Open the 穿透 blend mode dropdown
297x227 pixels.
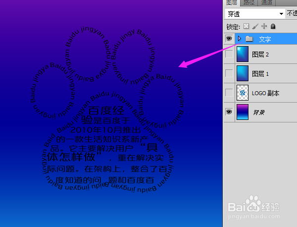[255, 14]
